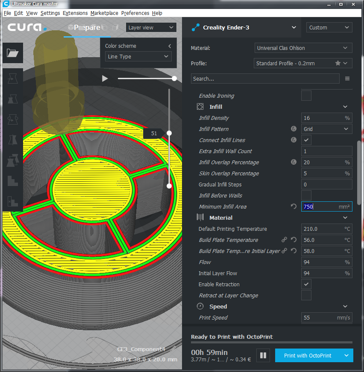Select the Support Blocker tool

12,181
